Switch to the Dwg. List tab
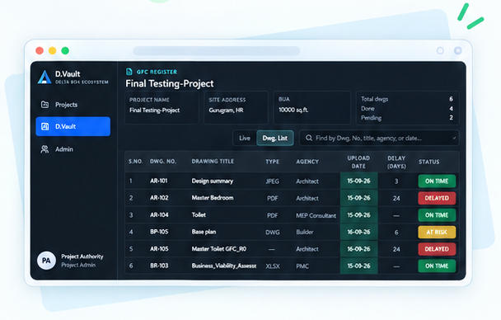501x320 pixels. [x=274, y=138]
